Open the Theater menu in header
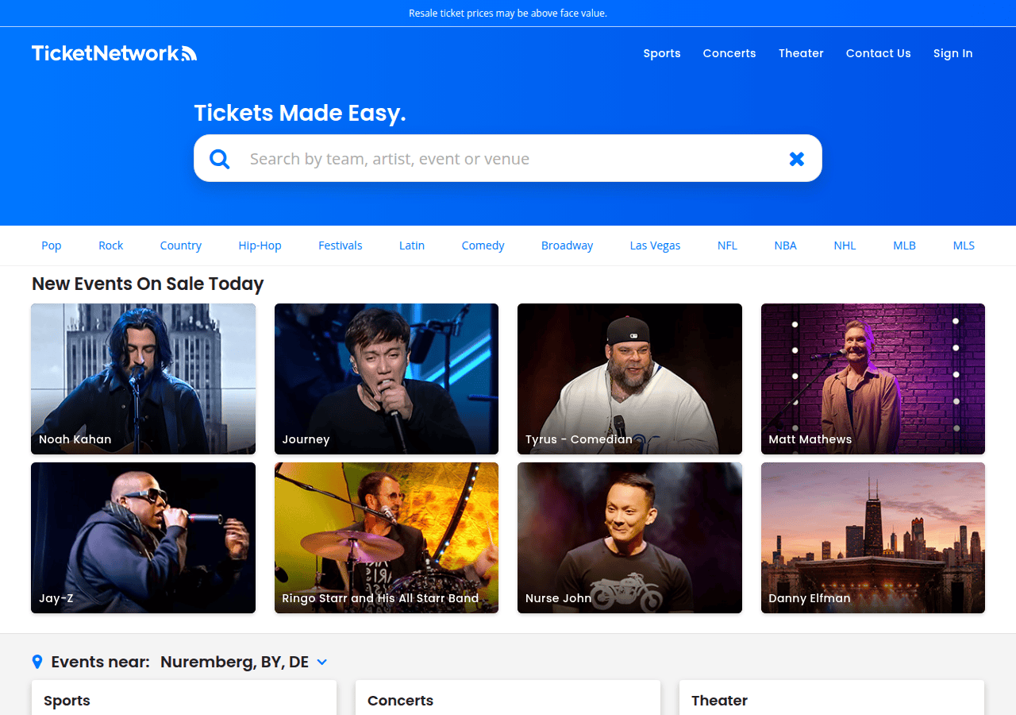The image size is (1016, 715). pos(801,53)
